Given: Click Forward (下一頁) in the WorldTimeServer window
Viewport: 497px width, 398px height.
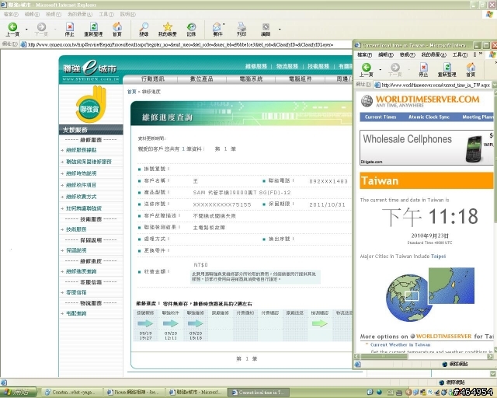Looking at the screenshot, I should pyautogui.click(x=395, y=70).
